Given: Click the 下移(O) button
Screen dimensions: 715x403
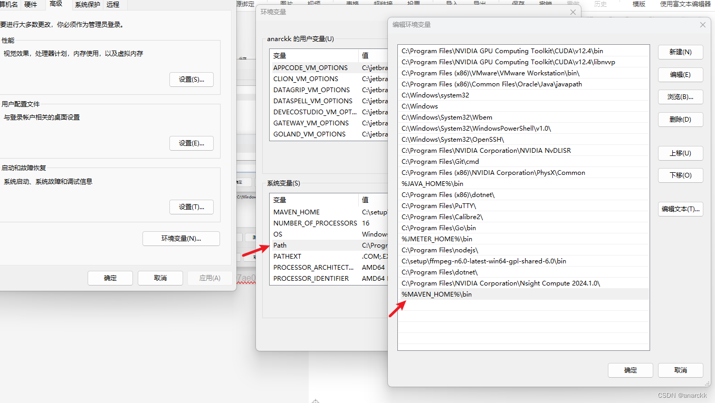Looking at the screenshot, I should [x=680, y=175].
